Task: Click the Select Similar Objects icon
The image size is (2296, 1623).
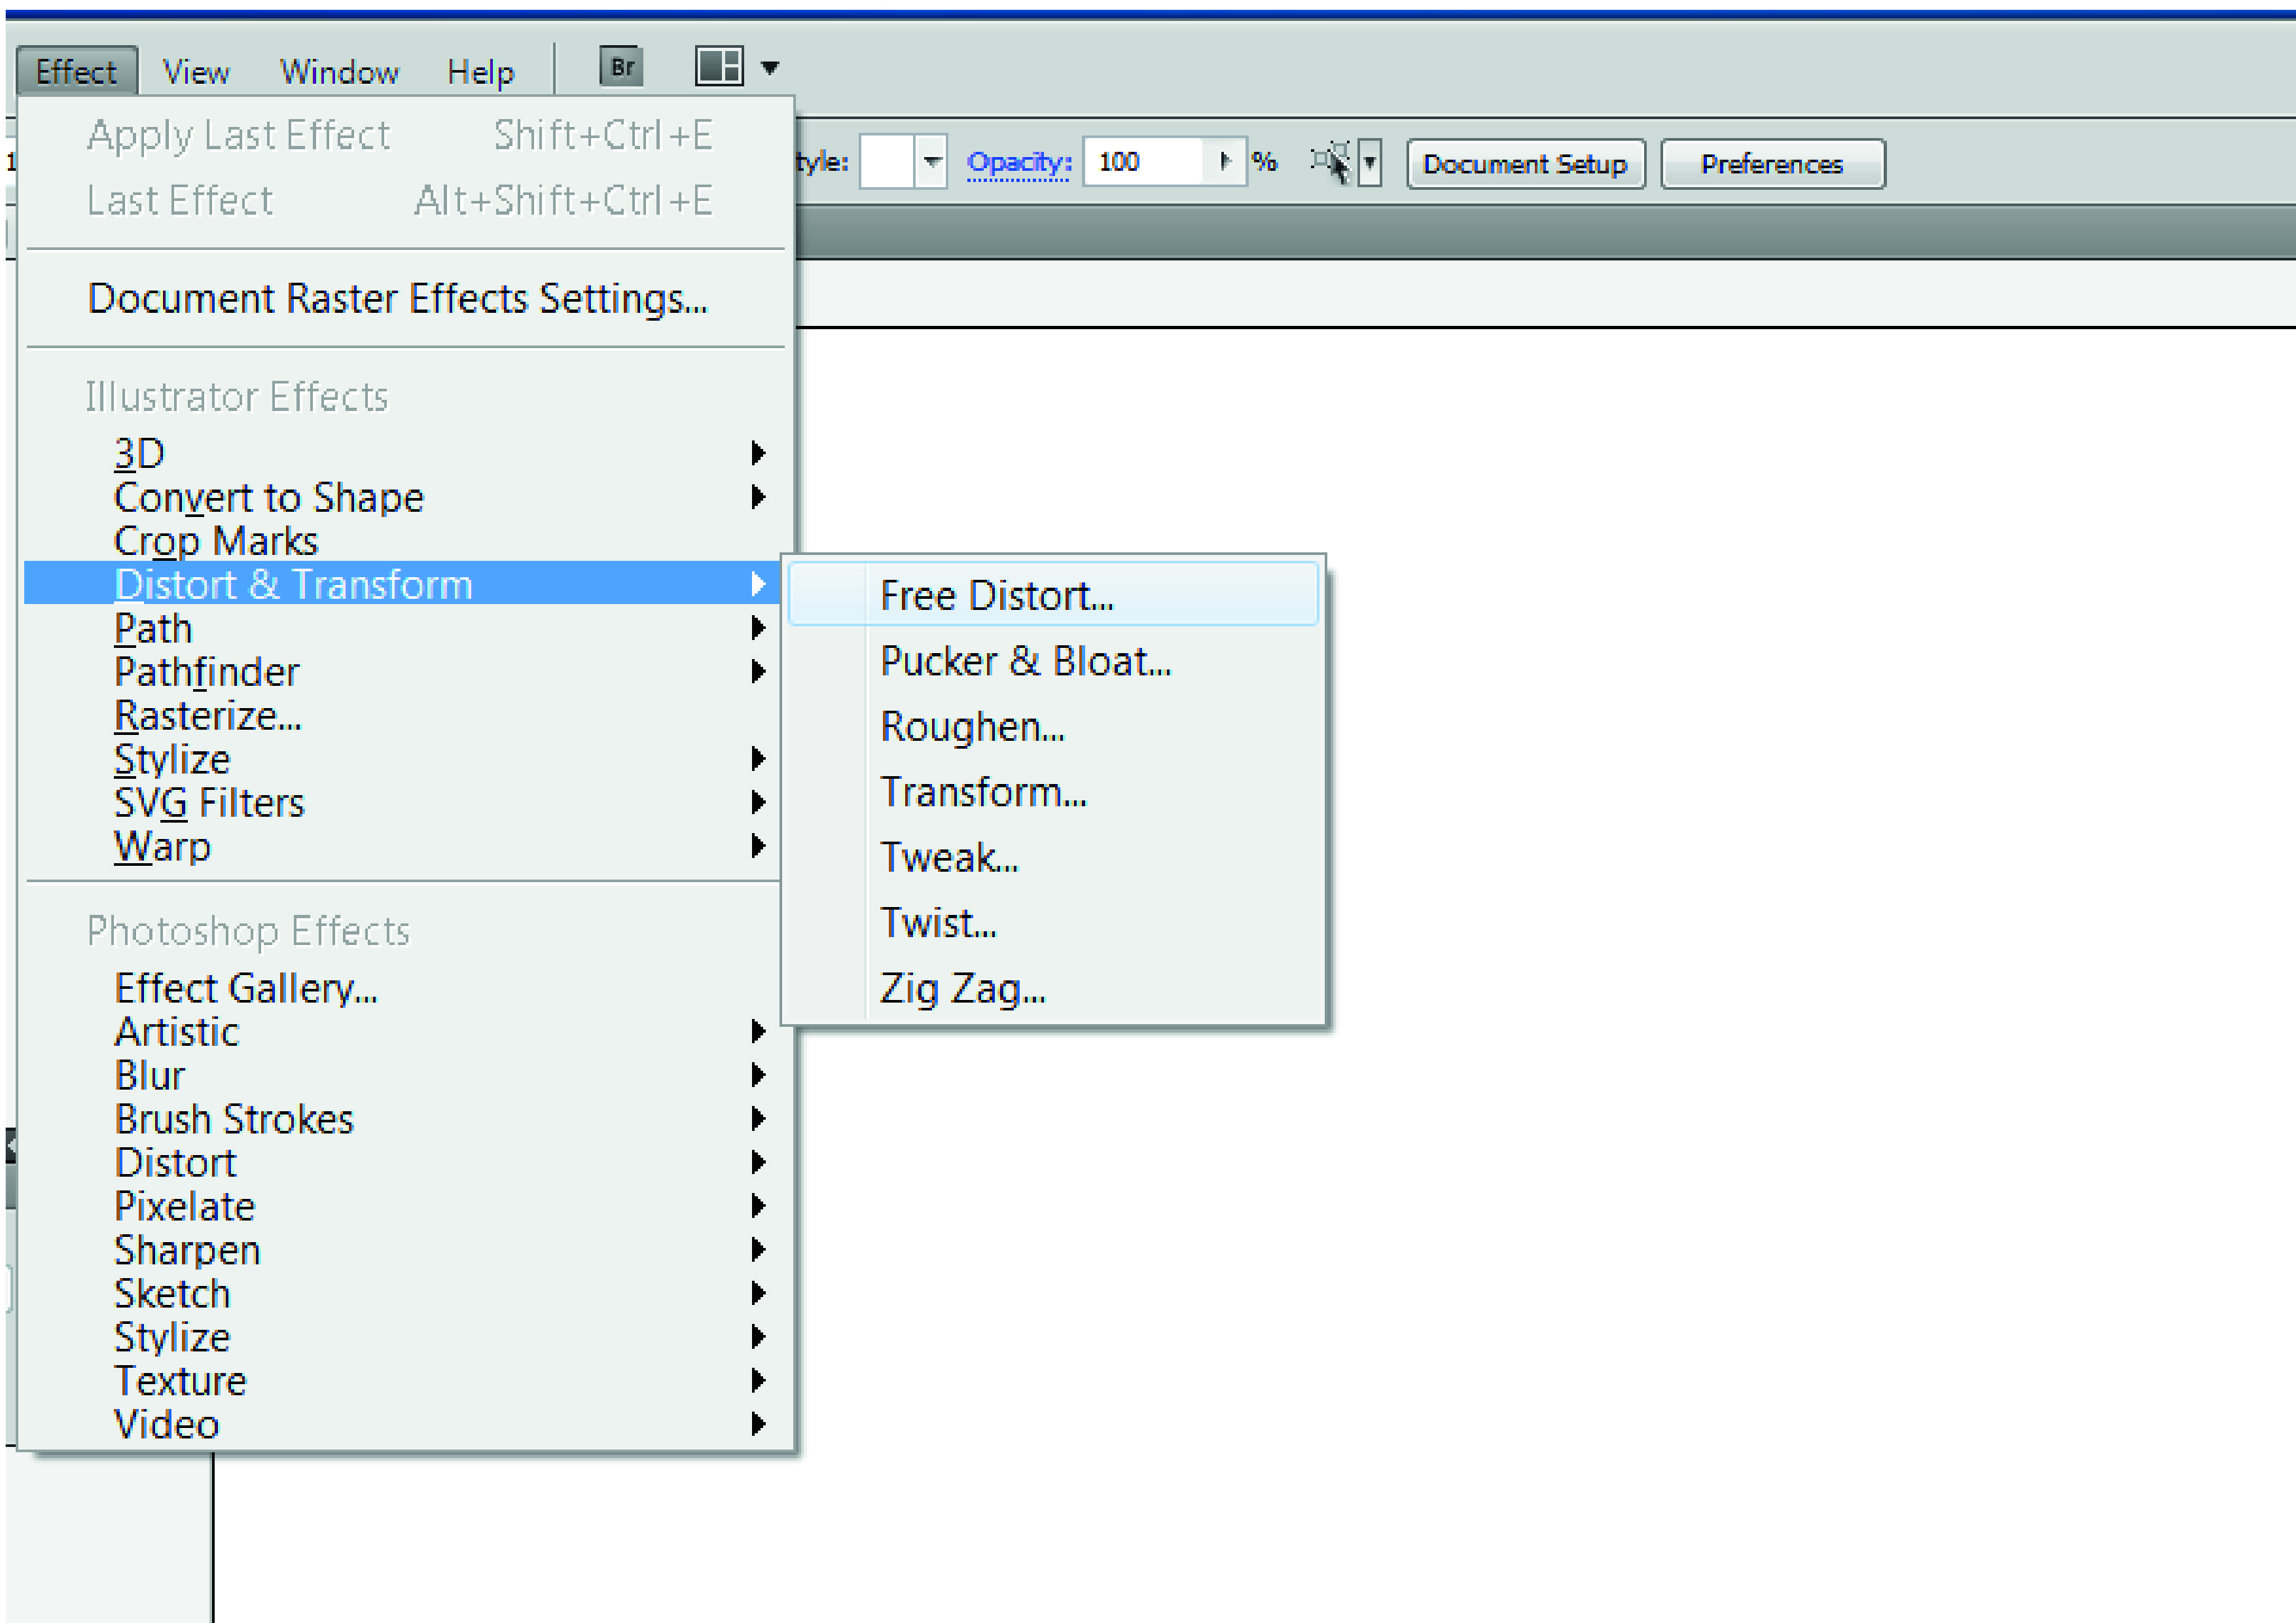Action: pyautogui.click(x=1331, y=162)
